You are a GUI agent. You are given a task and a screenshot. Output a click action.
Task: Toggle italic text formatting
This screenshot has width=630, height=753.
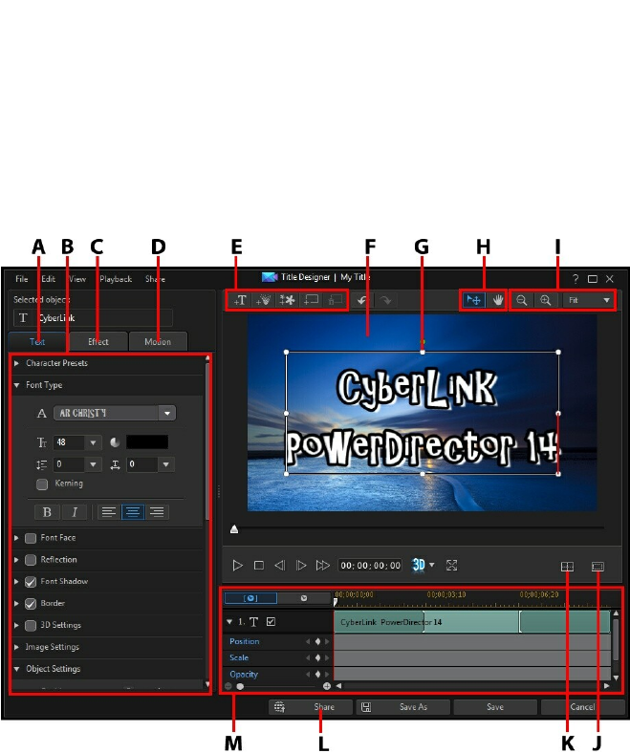[75, 512]
